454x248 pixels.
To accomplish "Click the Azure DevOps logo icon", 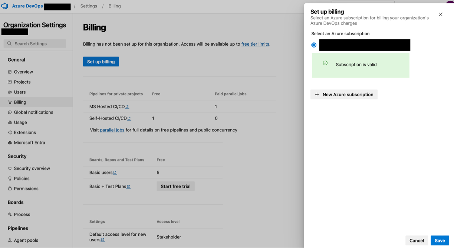I will click(x=4, y=6).
